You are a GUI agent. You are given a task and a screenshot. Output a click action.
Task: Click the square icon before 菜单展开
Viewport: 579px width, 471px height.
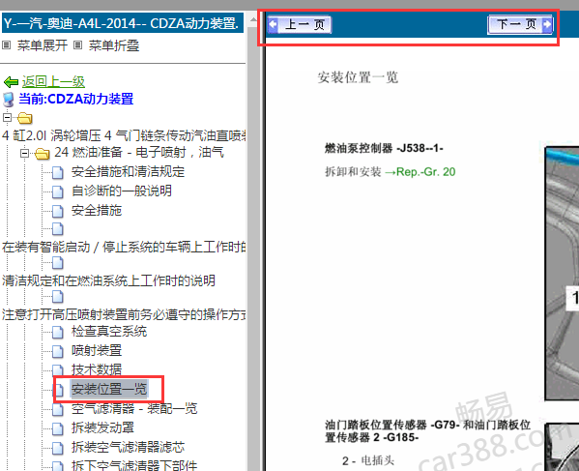6,45
